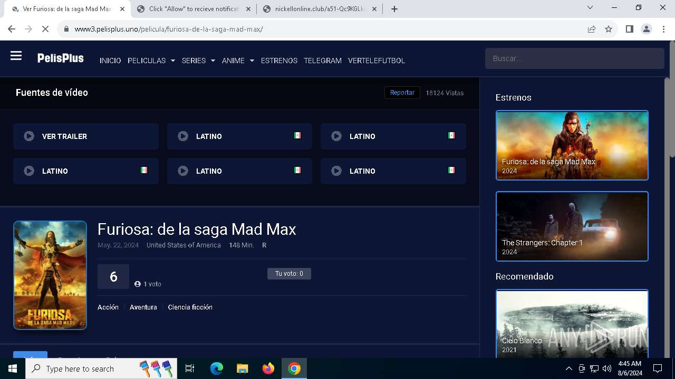Show hidden system tray icons
675x379 pixels.
(568, 368)
